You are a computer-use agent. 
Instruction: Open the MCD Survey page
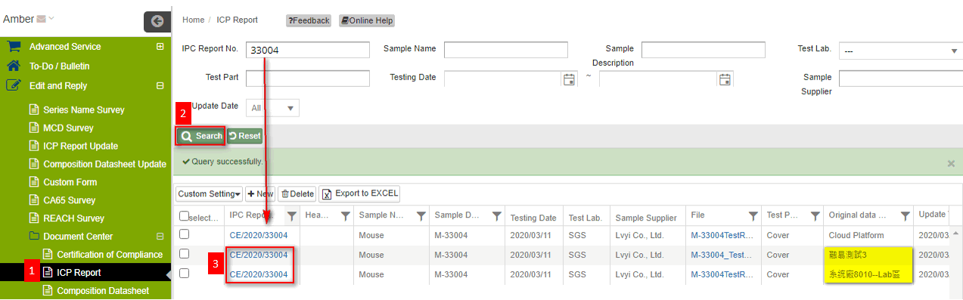click(x=68, y=128)
